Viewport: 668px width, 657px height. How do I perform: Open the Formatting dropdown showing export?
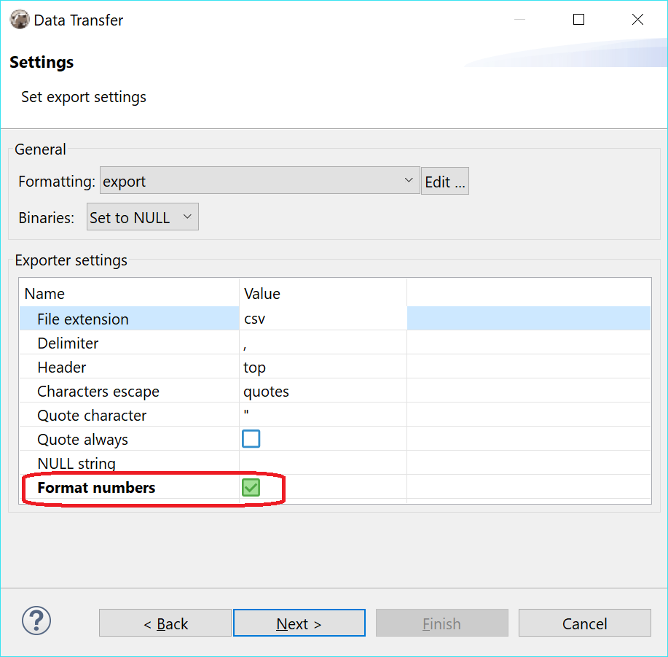[259, 180]
